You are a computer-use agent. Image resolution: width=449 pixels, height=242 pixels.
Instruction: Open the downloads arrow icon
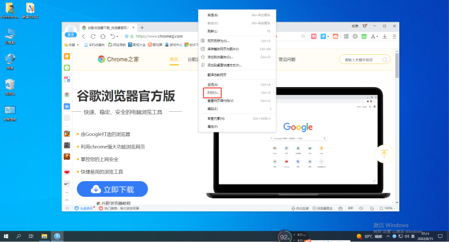[x=385, y=37]
